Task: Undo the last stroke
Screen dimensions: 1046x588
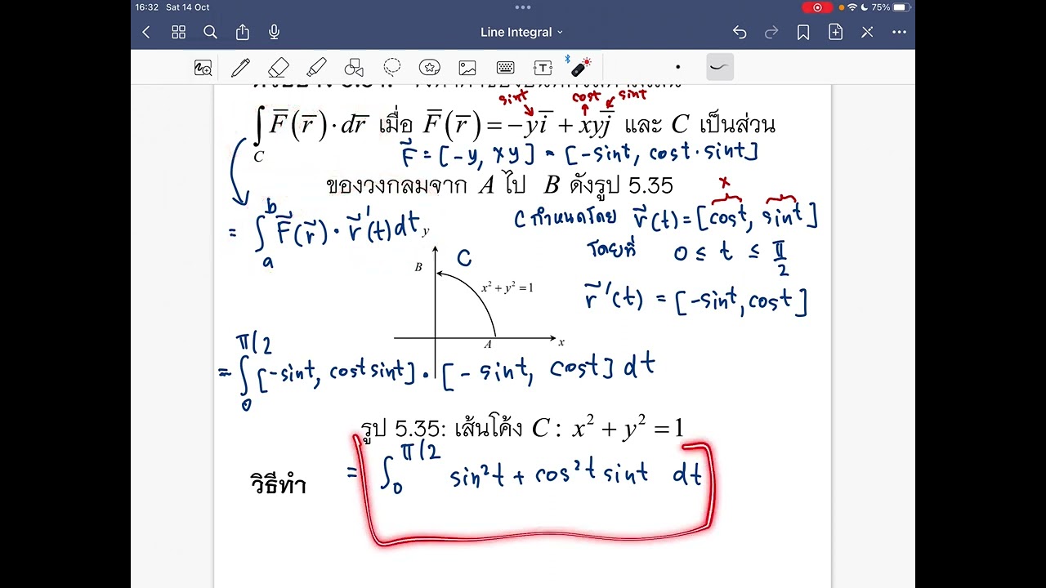Action: coord(740,33)
